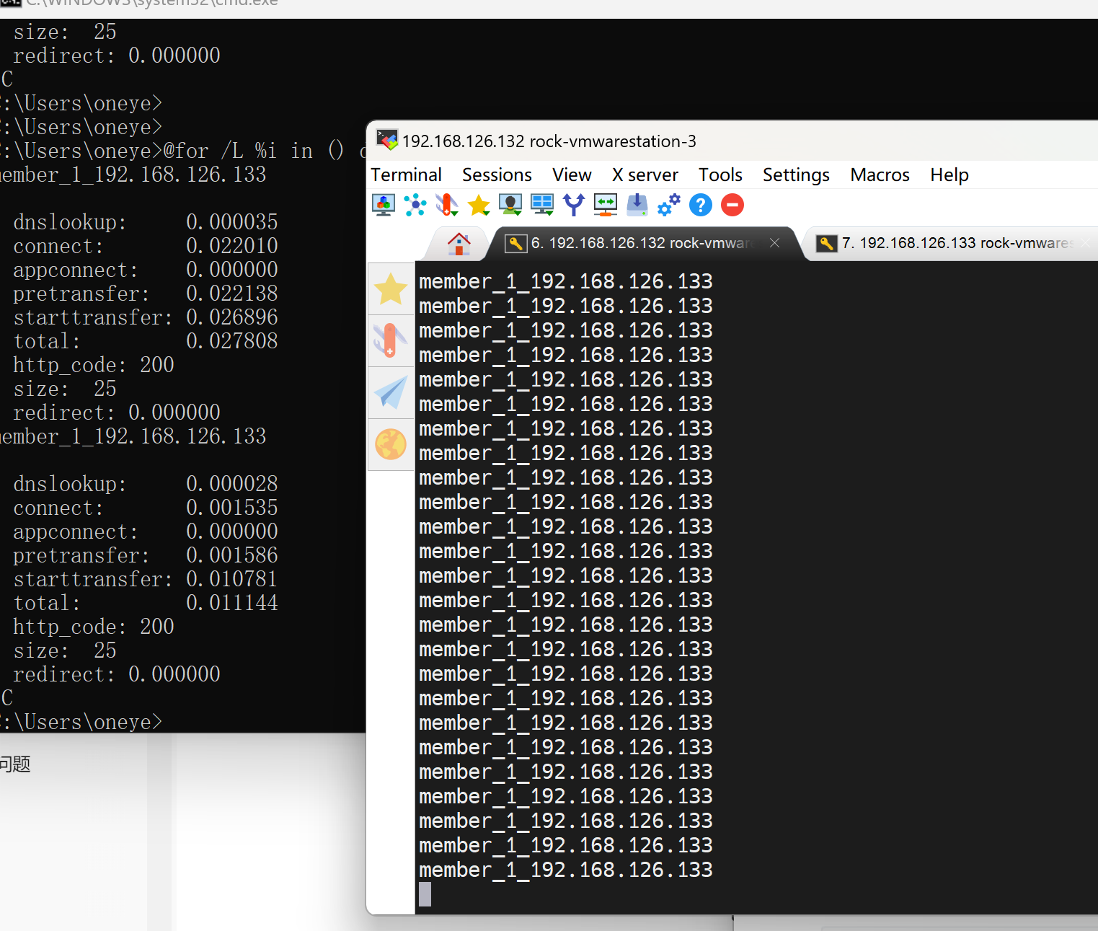
Task: Expand the Tools swiss-knife toolbar dropdown
Action: [447, 206]
